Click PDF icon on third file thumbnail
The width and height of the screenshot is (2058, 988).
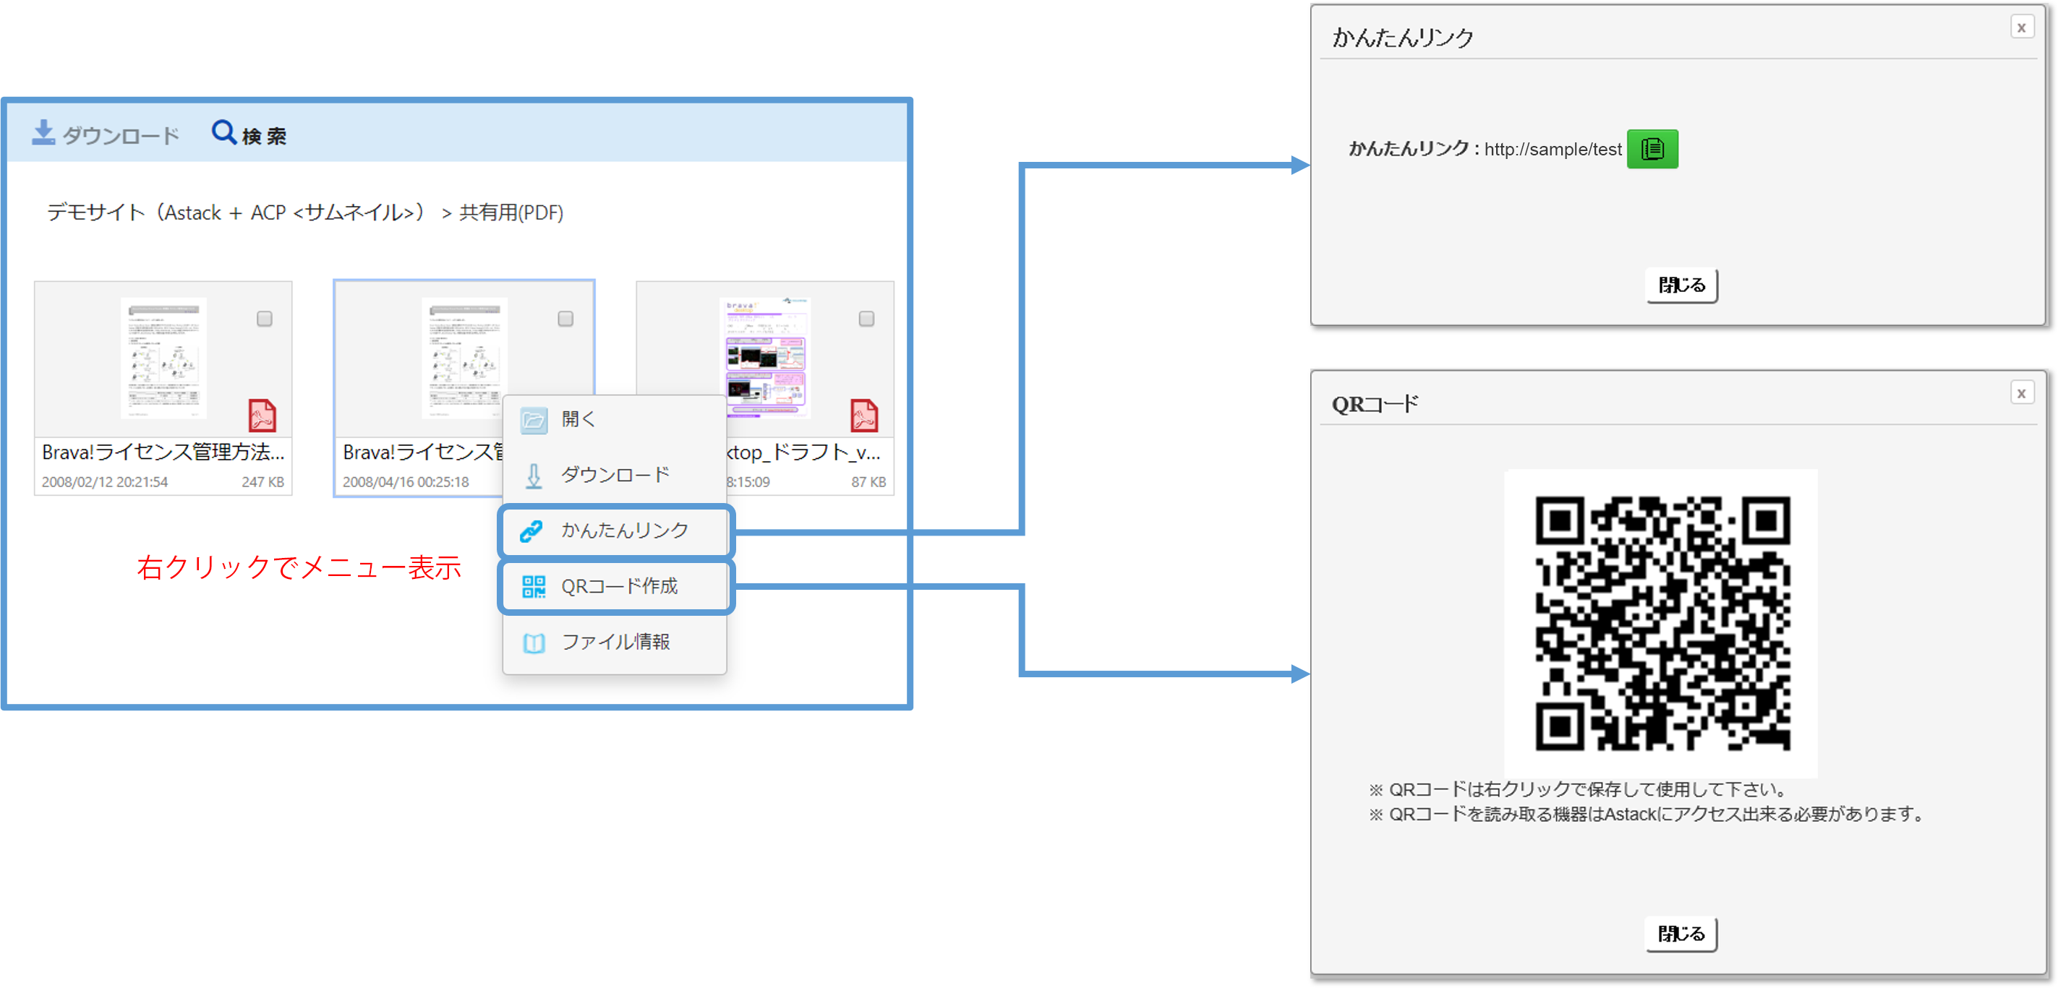(863, 416)
